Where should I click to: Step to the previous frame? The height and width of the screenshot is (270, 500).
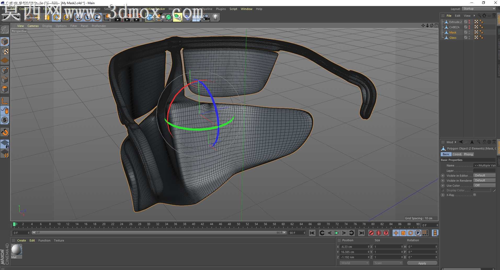tap(329, 233)
